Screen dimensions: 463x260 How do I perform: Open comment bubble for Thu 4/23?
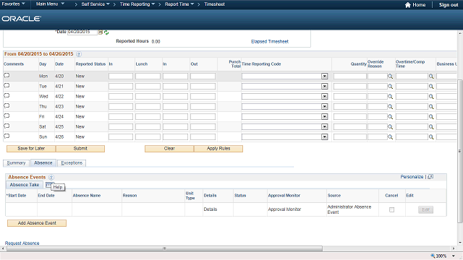(x=7, y=106)
